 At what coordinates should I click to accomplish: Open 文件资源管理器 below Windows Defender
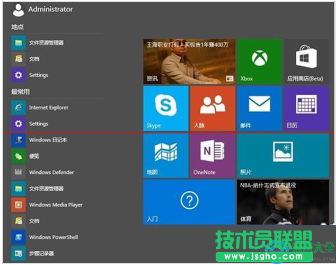tap(37, 189)
